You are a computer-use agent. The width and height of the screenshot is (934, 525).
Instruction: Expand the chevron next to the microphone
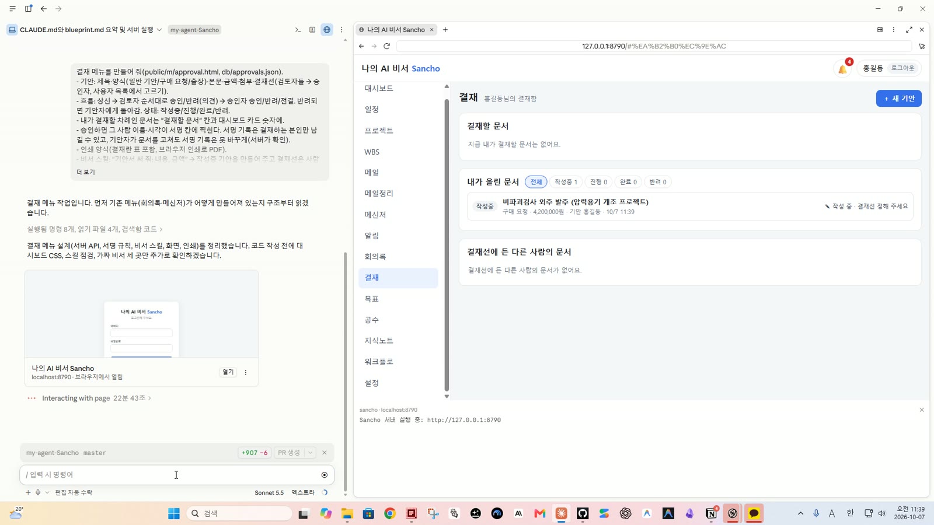[47, 492]
